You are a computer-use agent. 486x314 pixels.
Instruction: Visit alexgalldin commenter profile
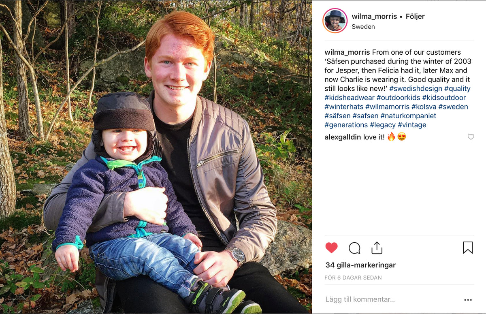point(343,137)
